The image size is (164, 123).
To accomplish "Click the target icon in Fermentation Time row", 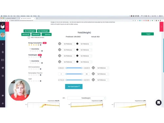I will [x=93, y=74].
